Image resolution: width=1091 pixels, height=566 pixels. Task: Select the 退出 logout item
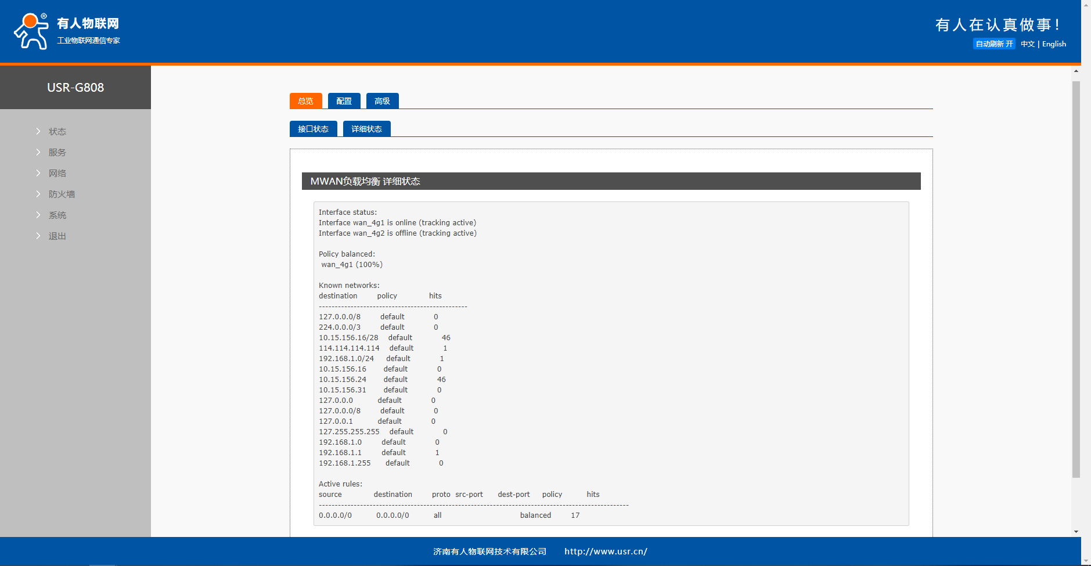pos(57,236)
